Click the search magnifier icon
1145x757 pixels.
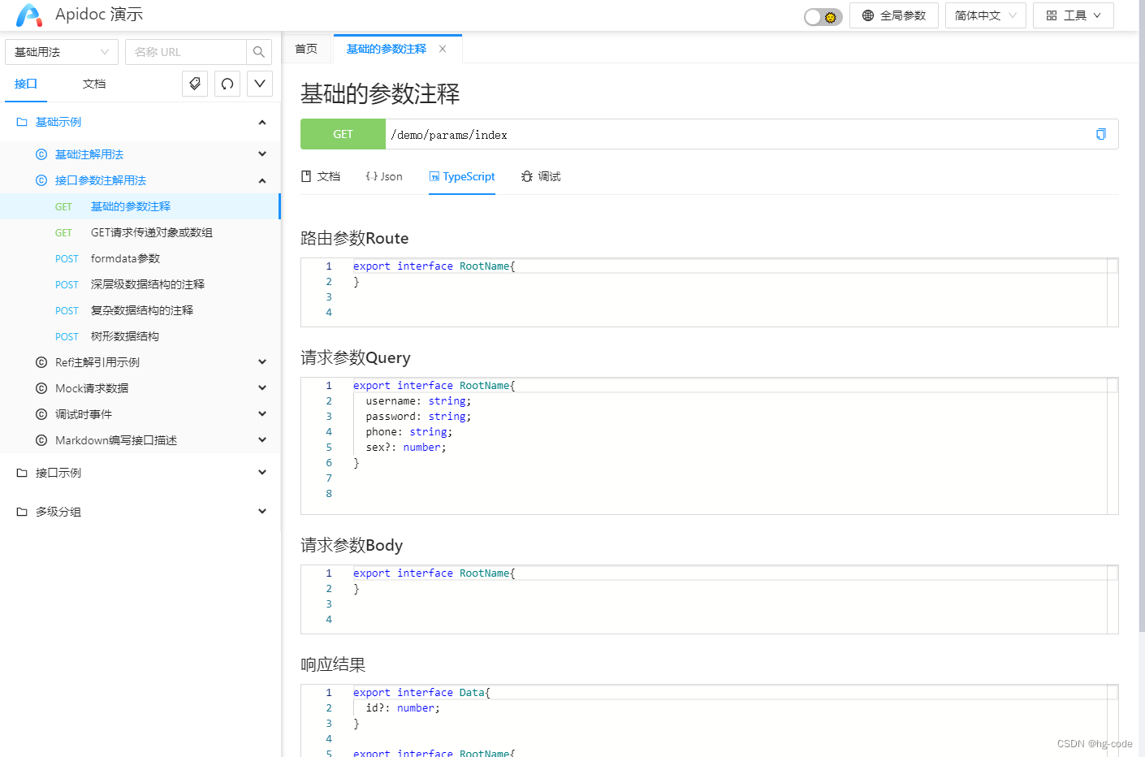click(x=259, y=52)
